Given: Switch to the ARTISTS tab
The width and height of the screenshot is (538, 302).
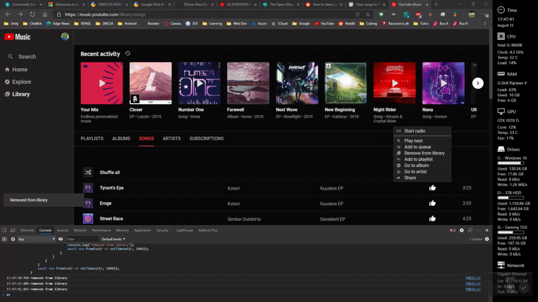Looking at the screenshot, I should (x=172, y=139).
